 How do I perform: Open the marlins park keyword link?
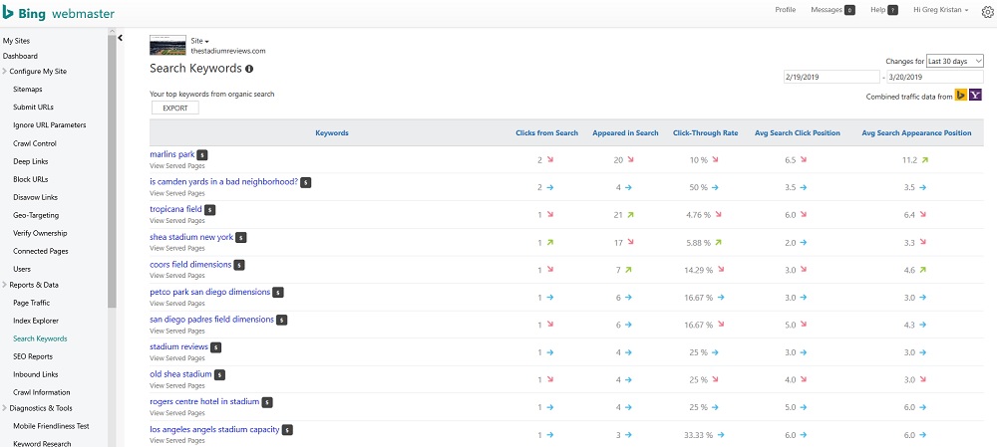pyautogui.click(x=171, y=154)
